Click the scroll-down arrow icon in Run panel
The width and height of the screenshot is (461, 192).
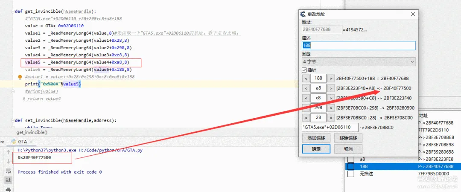point(8,161)
